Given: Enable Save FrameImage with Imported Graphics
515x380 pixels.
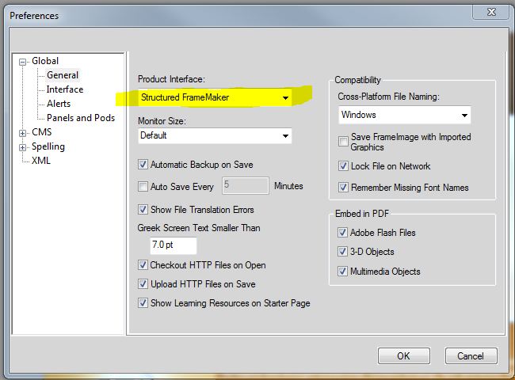Looking at the screenshot, I should pyautogui.click(x=343, y=142).
